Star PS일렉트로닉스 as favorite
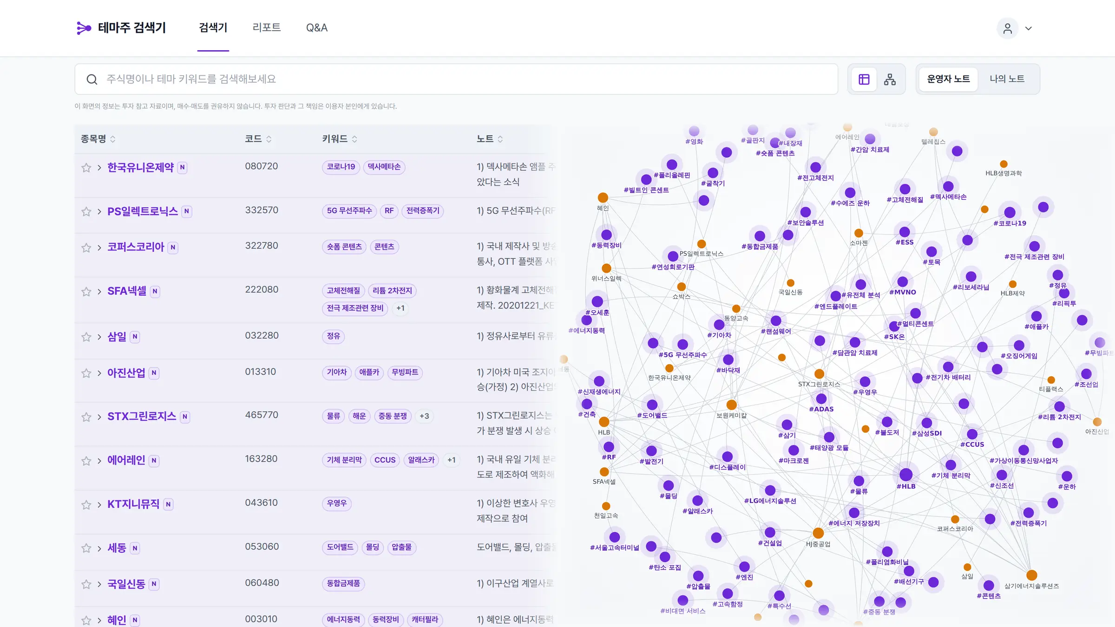 (x=86, y=212)
